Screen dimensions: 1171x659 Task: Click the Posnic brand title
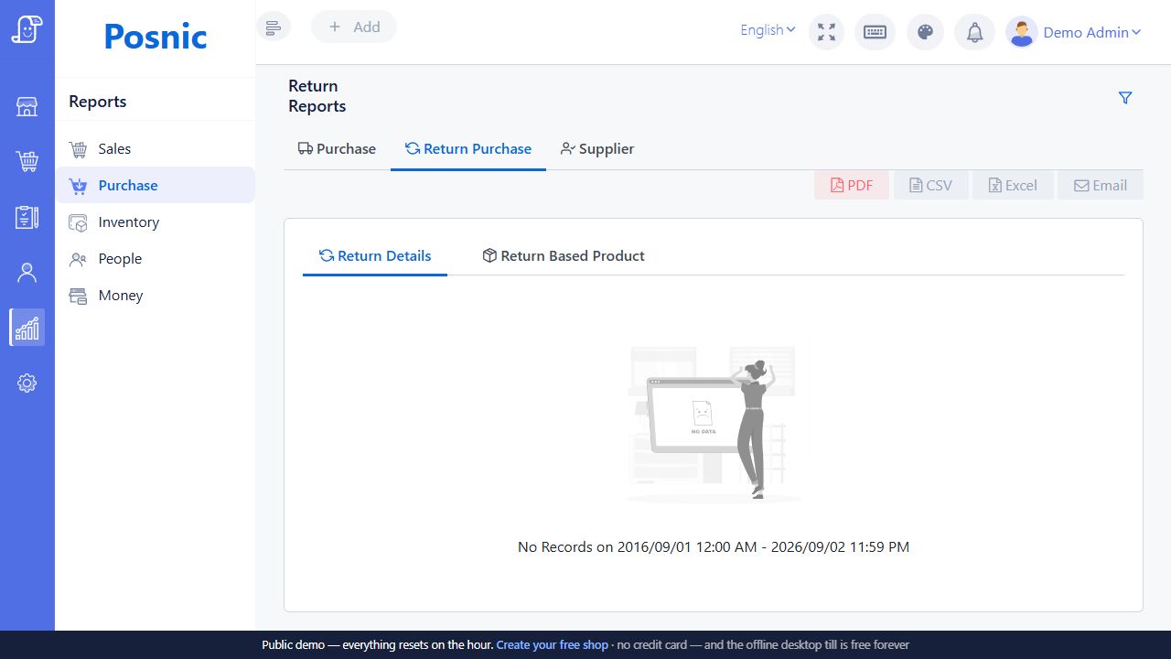click(156, 37)
